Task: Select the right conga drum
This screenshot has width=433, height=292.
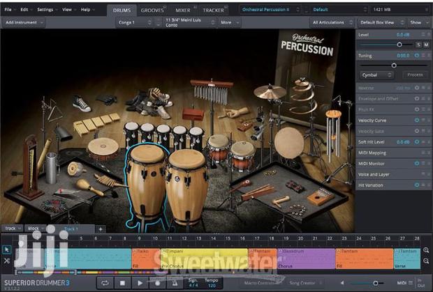Action: (x=187, y=186)
